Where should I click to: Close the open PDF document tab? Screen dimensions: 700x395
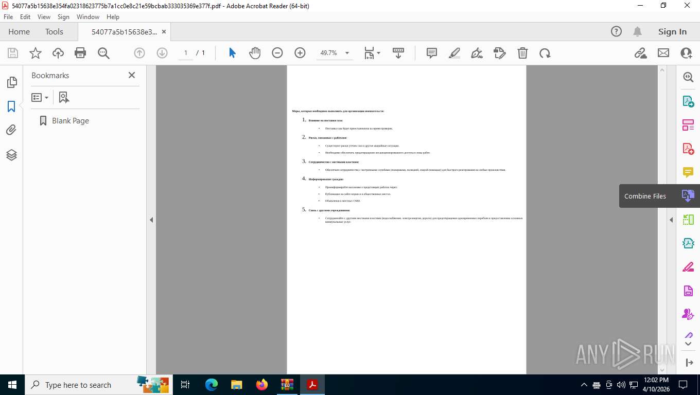(x=164, y=31)
